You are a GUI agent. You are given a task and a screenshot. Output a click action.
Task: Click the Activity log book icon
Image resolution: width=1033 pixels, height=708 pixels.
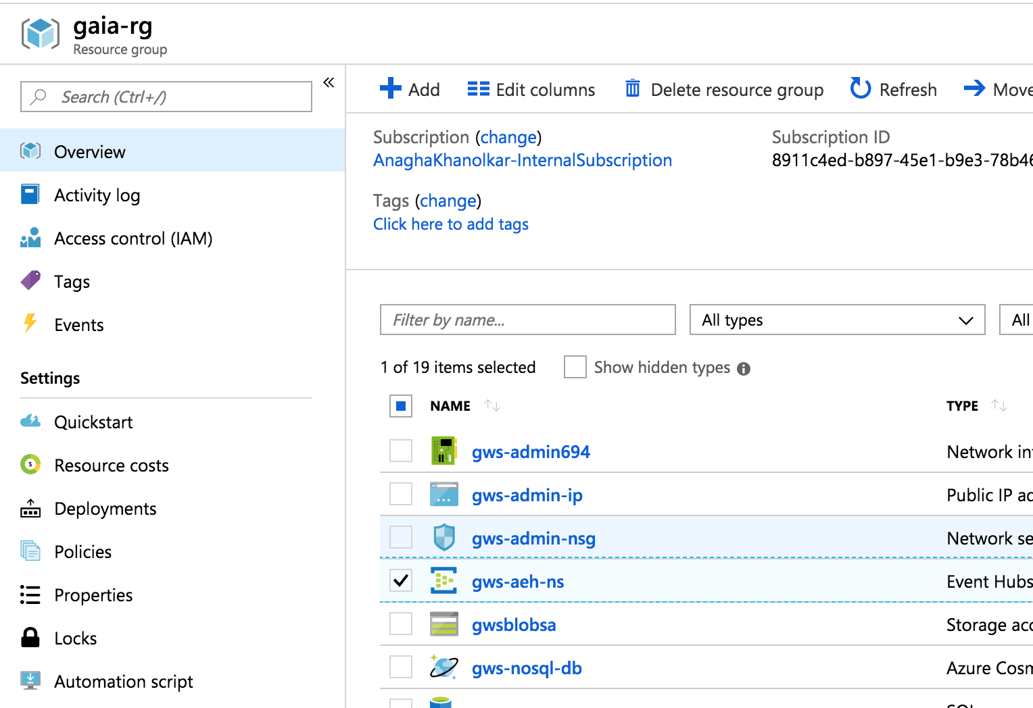30,195
